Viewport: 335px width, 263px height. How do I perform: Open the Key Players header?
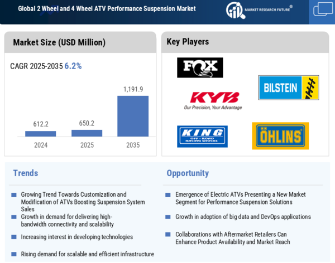[188, 42]
